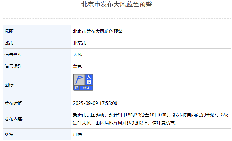Screen dimensions: 232x141
Task: Click the page heading 北京市发布大风蓝色预警
Action: click(x=117, y=4)
